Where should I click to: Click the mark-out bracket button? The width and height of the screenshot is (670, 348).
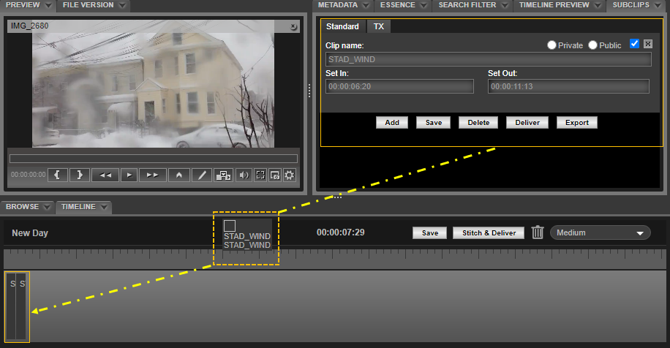[80, 175]
